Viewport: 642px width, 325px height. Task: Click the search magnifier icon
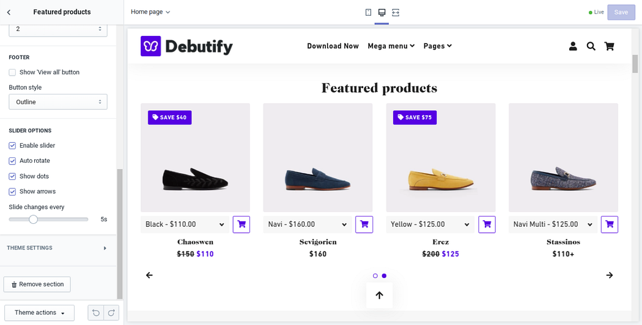591,46
